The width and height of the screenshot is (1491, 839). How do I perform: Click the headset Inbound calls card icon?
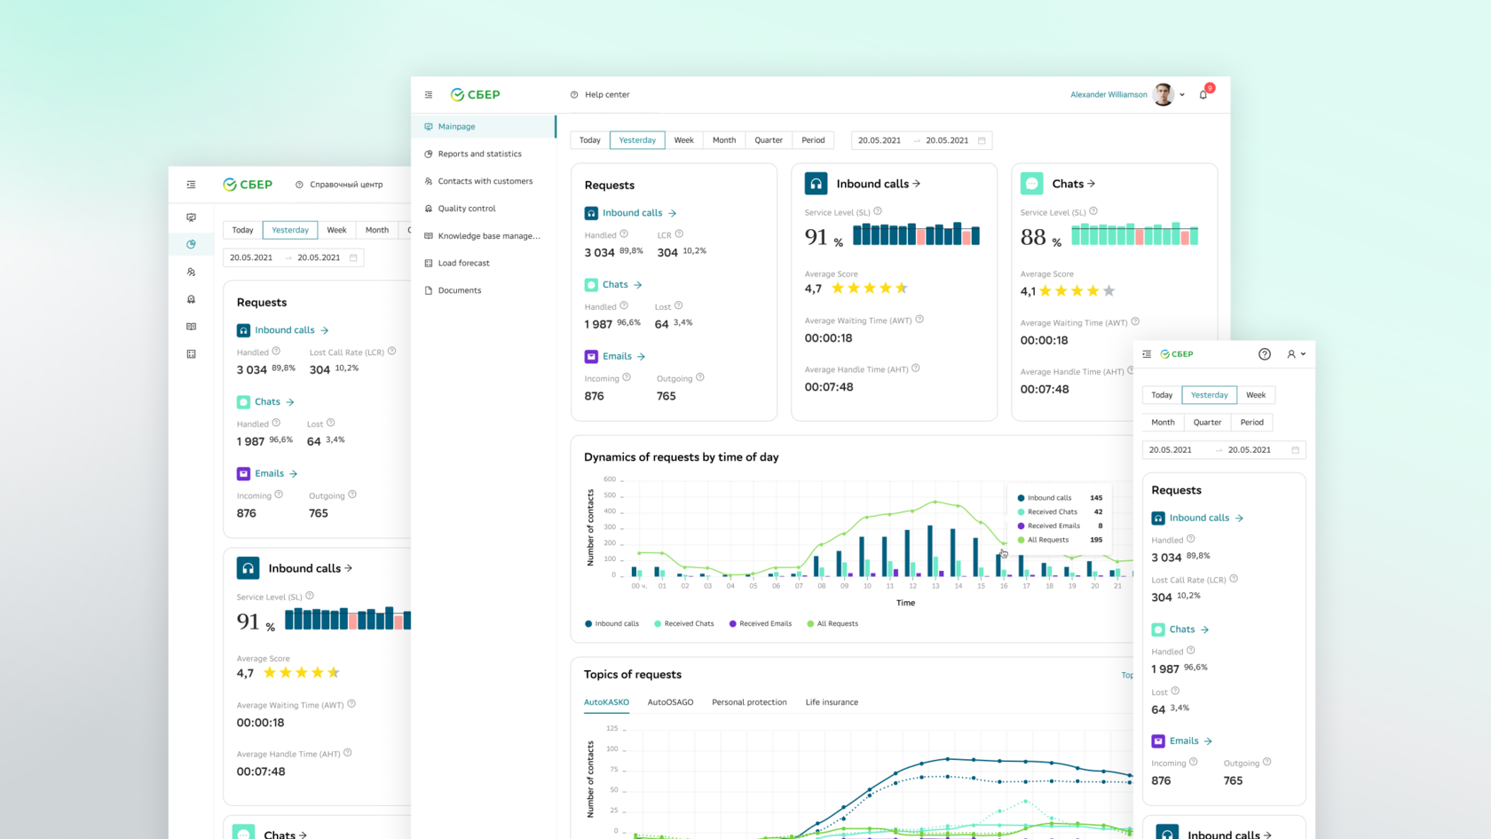[816, 184]
